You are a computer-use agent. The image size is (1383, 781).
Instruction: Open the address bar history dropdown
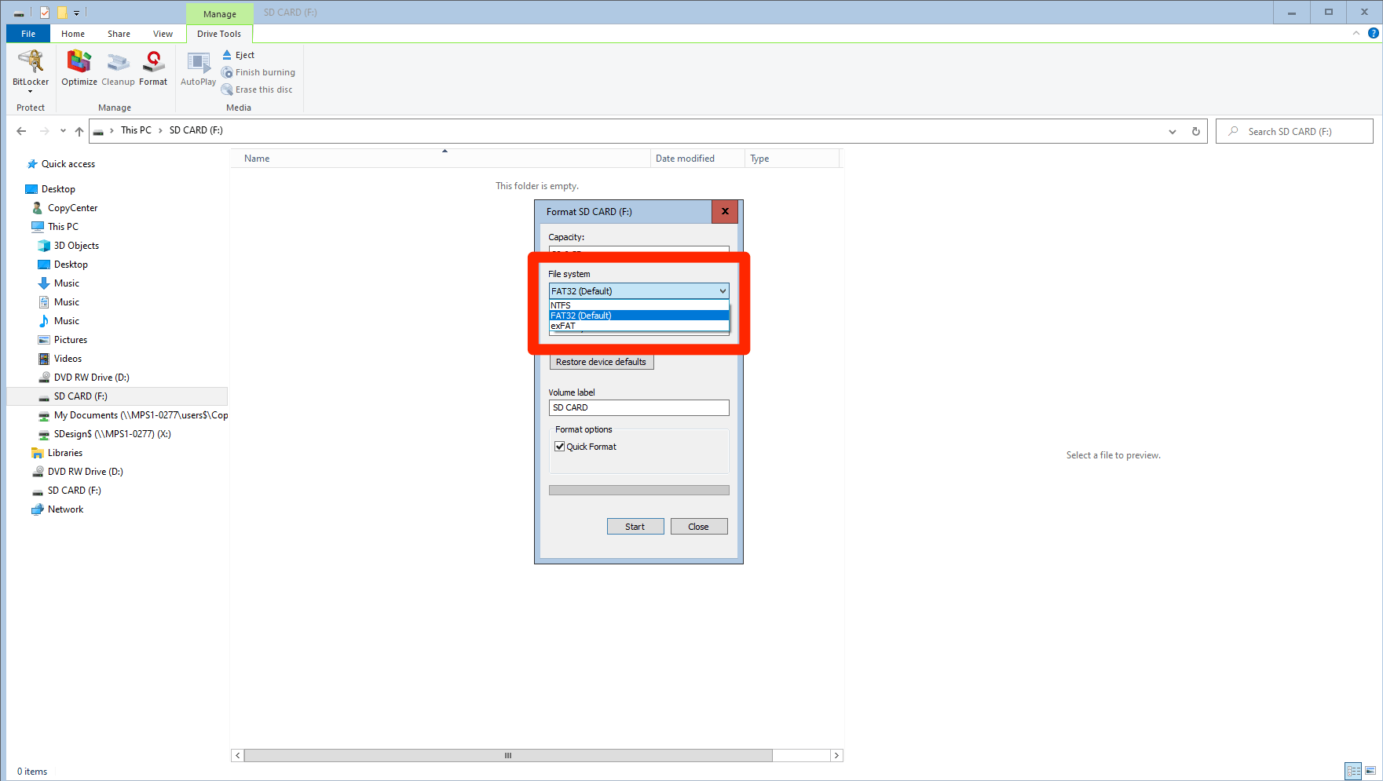[1172, 131]
